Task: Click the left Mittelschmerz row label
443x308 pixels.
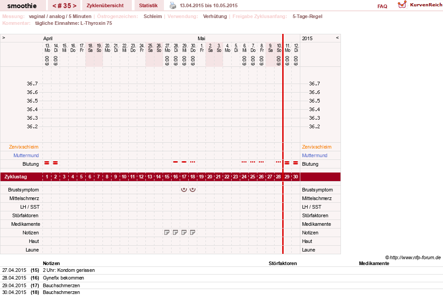Action: (24, 198)
